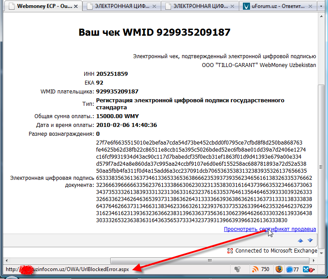Switch to the uForum.uz tab
This screenshot has height=279, width=328.
click(x=278, y=6)
